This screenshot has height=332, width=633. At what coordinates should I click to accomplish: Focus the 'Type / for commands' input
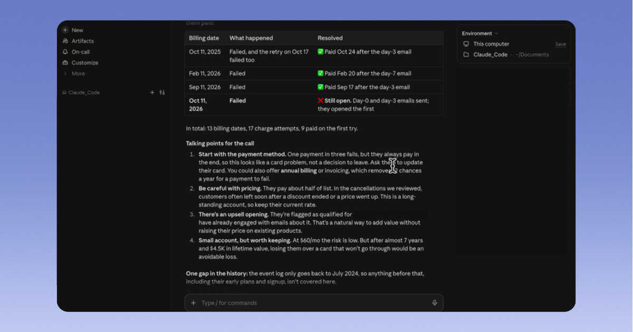pos(314,303)
